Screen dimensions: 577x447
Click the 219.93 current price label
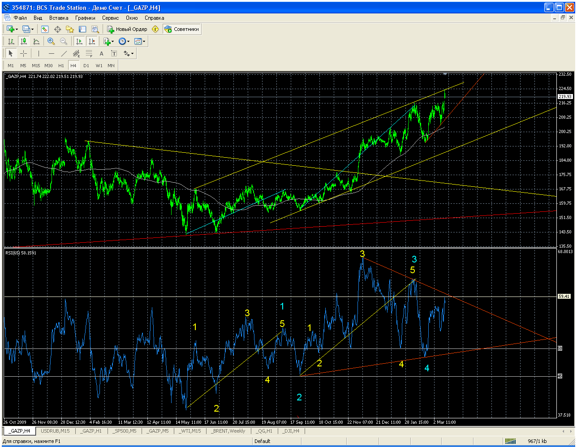[564, 96]
